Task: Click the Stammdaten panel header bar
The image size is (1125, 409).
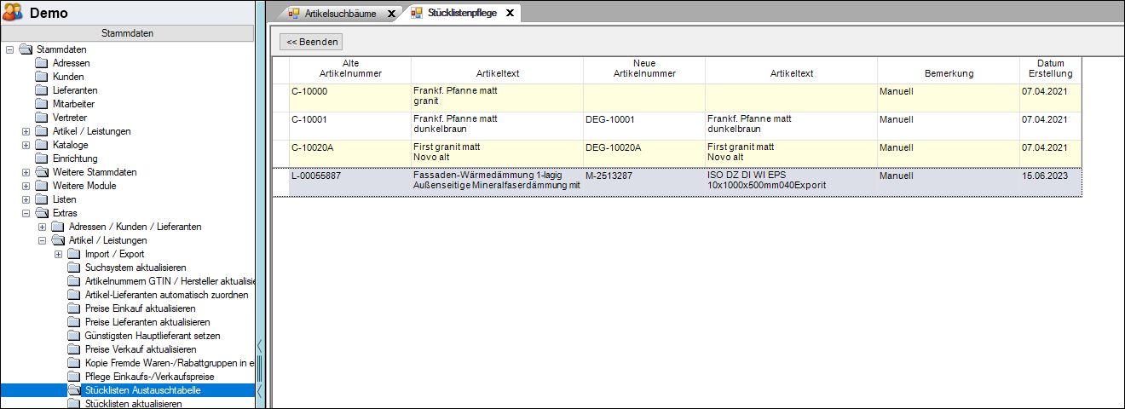Action: point(127,33)
